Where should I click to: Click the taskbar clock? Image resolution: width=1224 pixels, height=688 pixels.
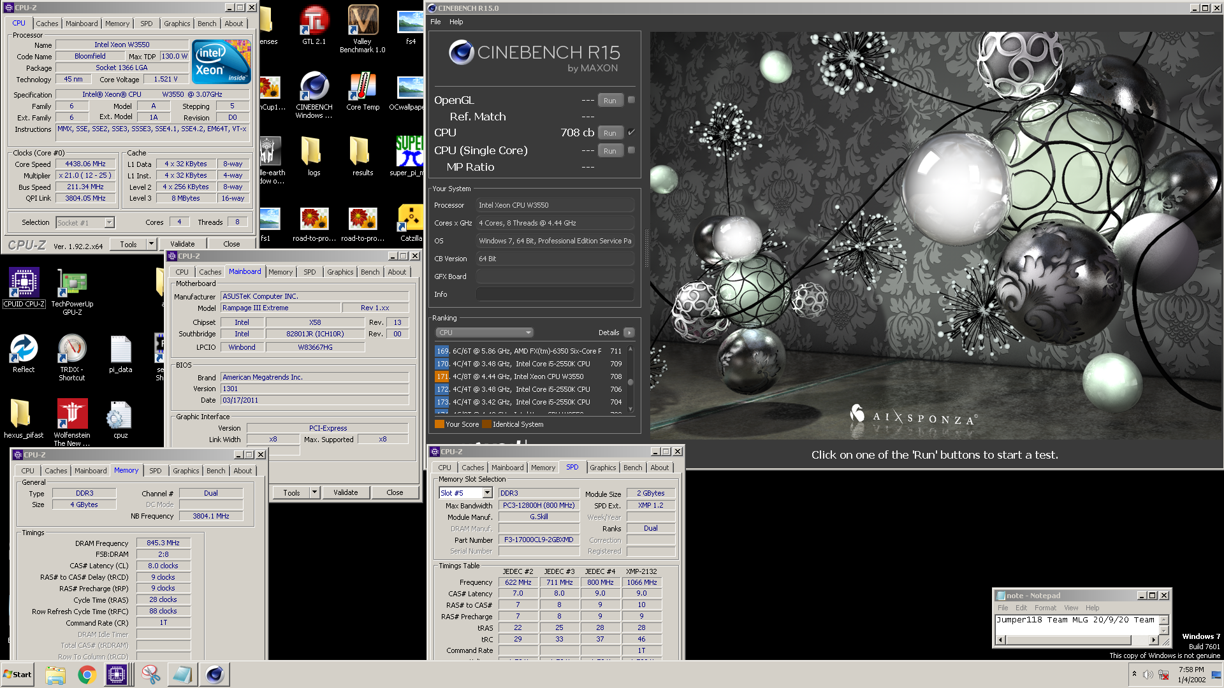1191,675
